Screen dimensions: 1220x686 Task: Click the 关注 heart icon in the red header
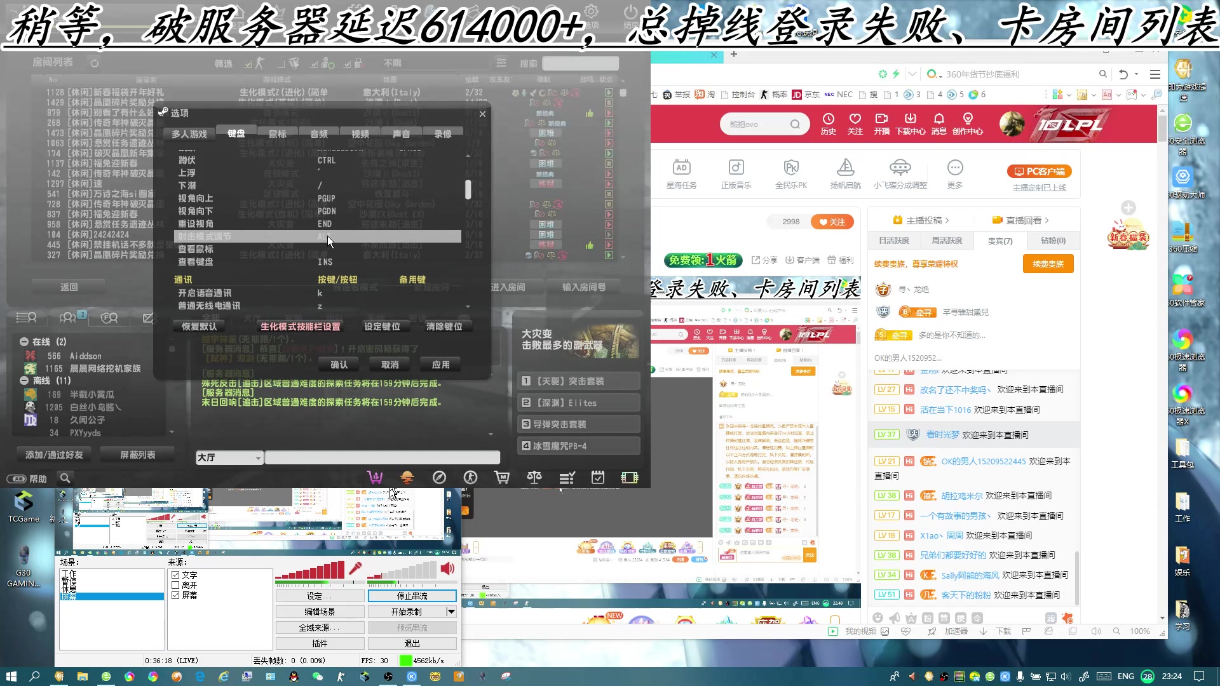coord(855,119)
